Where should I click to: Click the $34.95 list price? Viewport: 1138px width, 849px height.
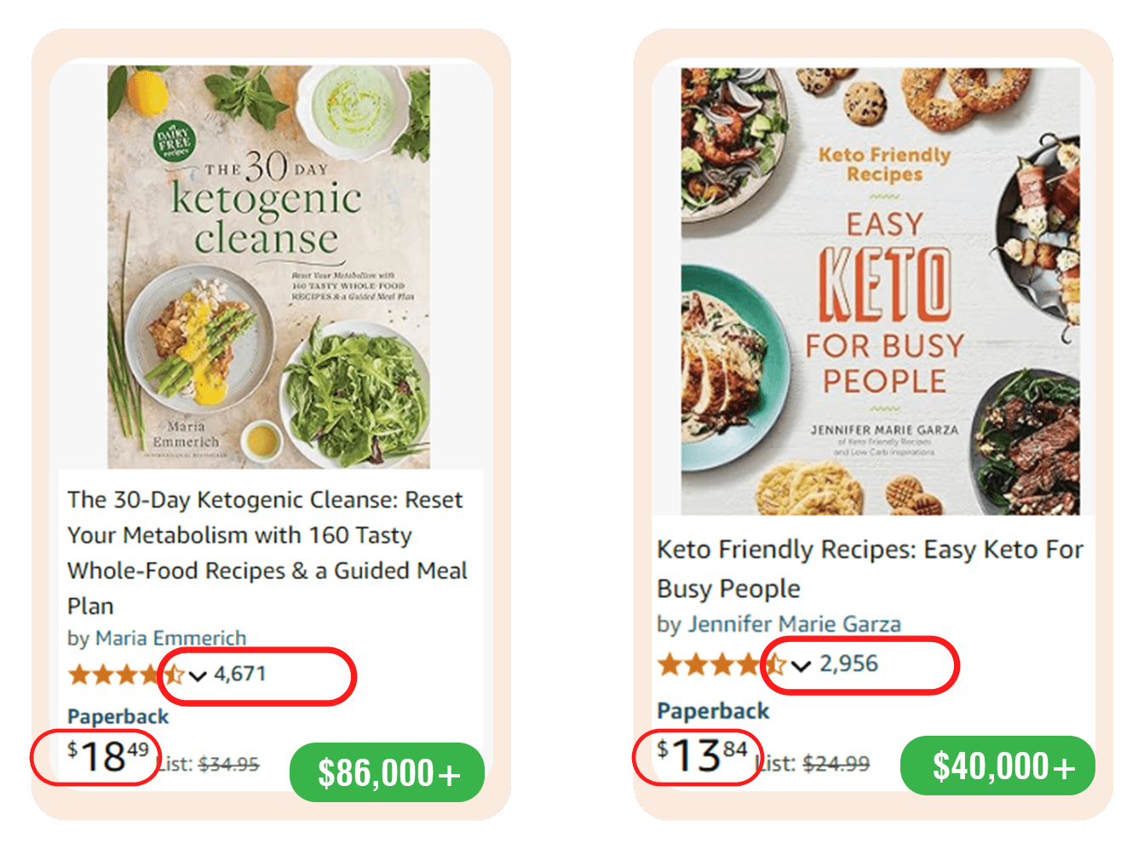pyautogui.click(x=229, y=765)
